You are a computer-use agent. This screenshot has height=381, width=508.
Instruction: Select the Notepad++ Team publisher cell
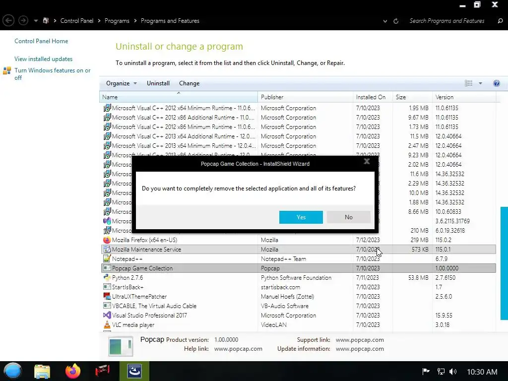(x=283, y=259)
